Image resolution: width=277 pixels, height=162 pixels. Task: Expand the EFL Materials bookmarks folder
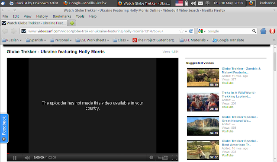194,40
